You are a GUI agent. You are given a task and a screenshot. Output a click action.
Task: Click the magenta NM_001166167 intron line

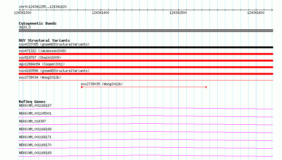(x=146, y=108)
